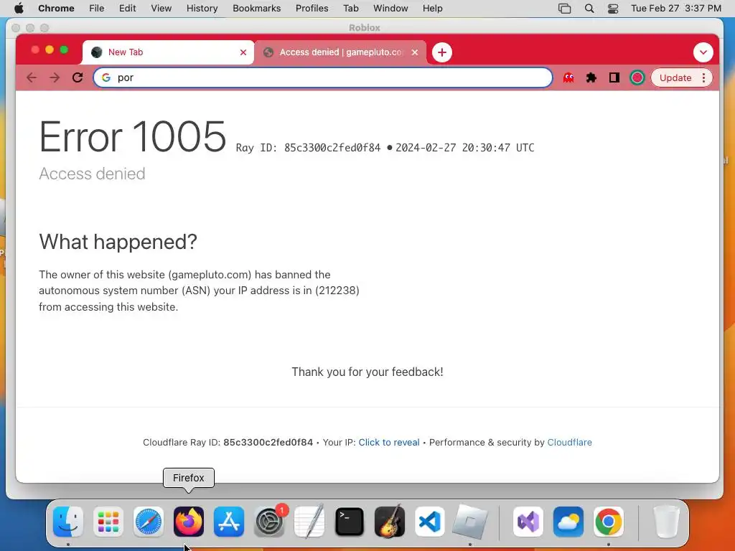This screenshot has height=551, width=735.
Task: Open Control Center in the menu bar
Action: (613, 9)
